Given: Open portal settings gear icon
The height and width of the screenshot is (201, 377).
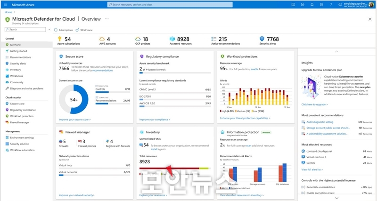Looking at the screenshot, I should (x=321, y=5).
